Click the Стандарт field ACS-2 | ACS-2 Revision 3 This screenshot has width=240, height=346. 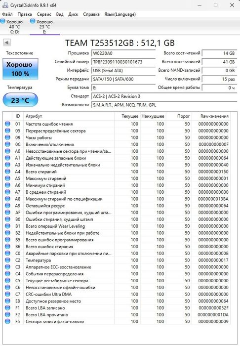coord(164,96)
